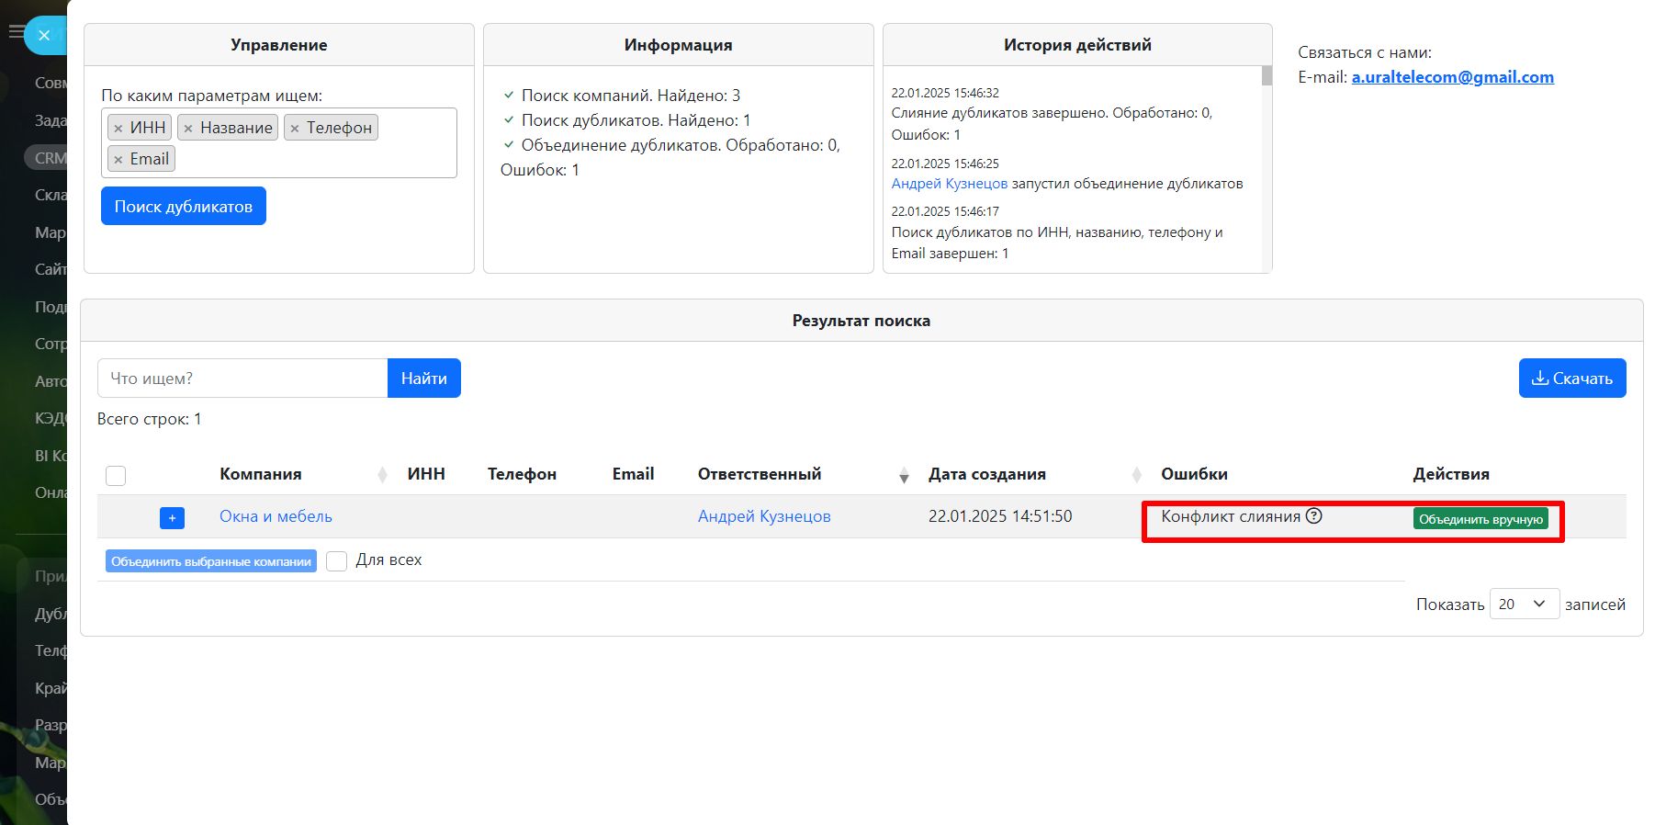This screenshot has height=825, width=1655.
Task: Sort table by Компания column
Action: click(382, 475)
